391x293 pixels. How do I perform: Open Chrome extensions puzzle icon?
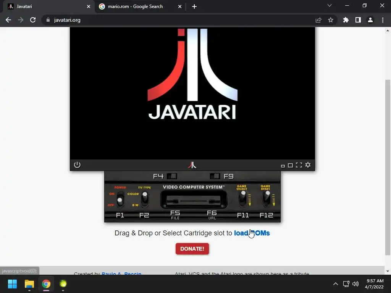346,20
